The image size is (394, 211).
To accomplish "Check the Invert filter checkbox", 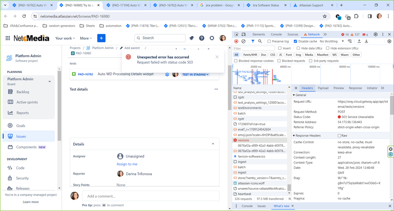I will 280,48.
